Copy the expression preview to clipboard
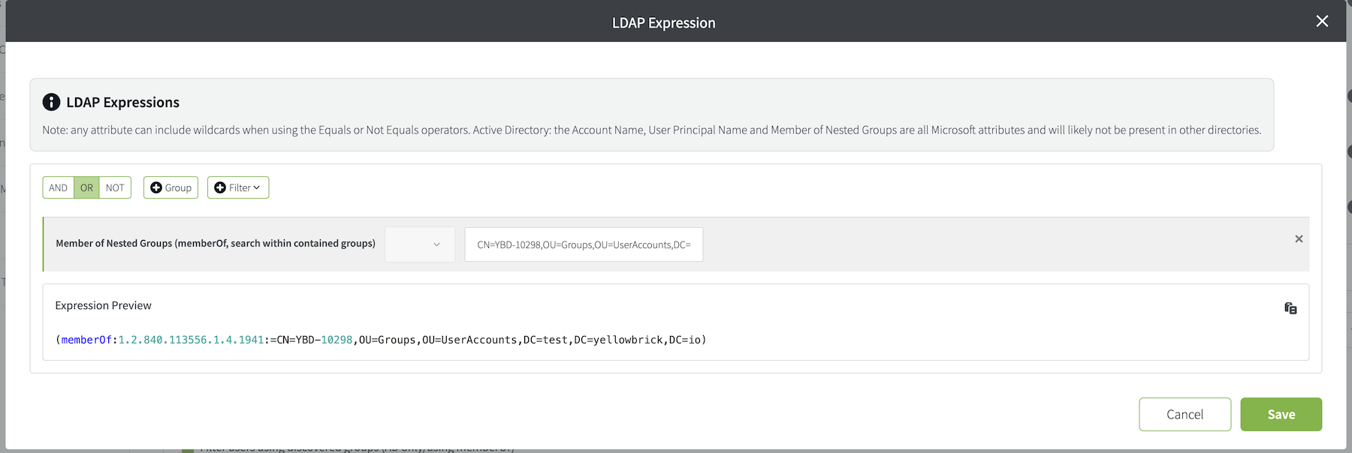 pyautogui.click(x=1290, y=308)
